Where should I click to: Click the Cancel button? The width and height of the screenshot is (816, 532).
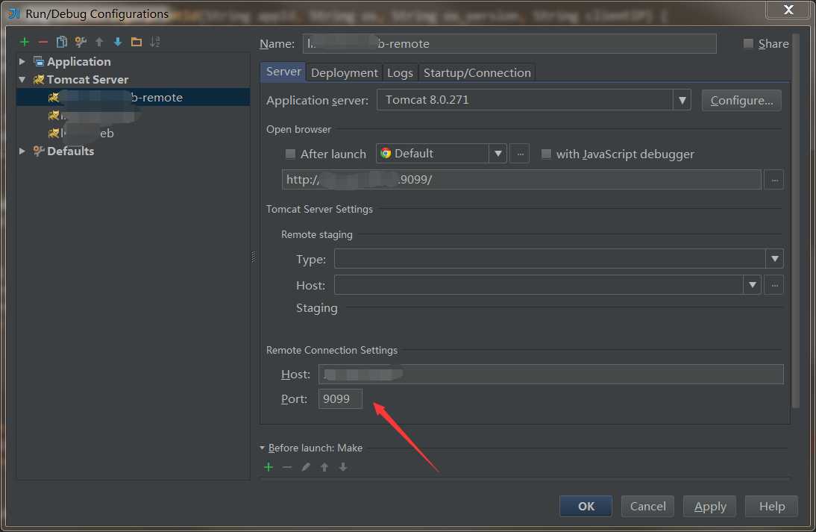[x=648, y=507]
